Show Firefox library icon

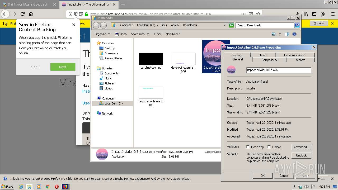tap(306, 14)
